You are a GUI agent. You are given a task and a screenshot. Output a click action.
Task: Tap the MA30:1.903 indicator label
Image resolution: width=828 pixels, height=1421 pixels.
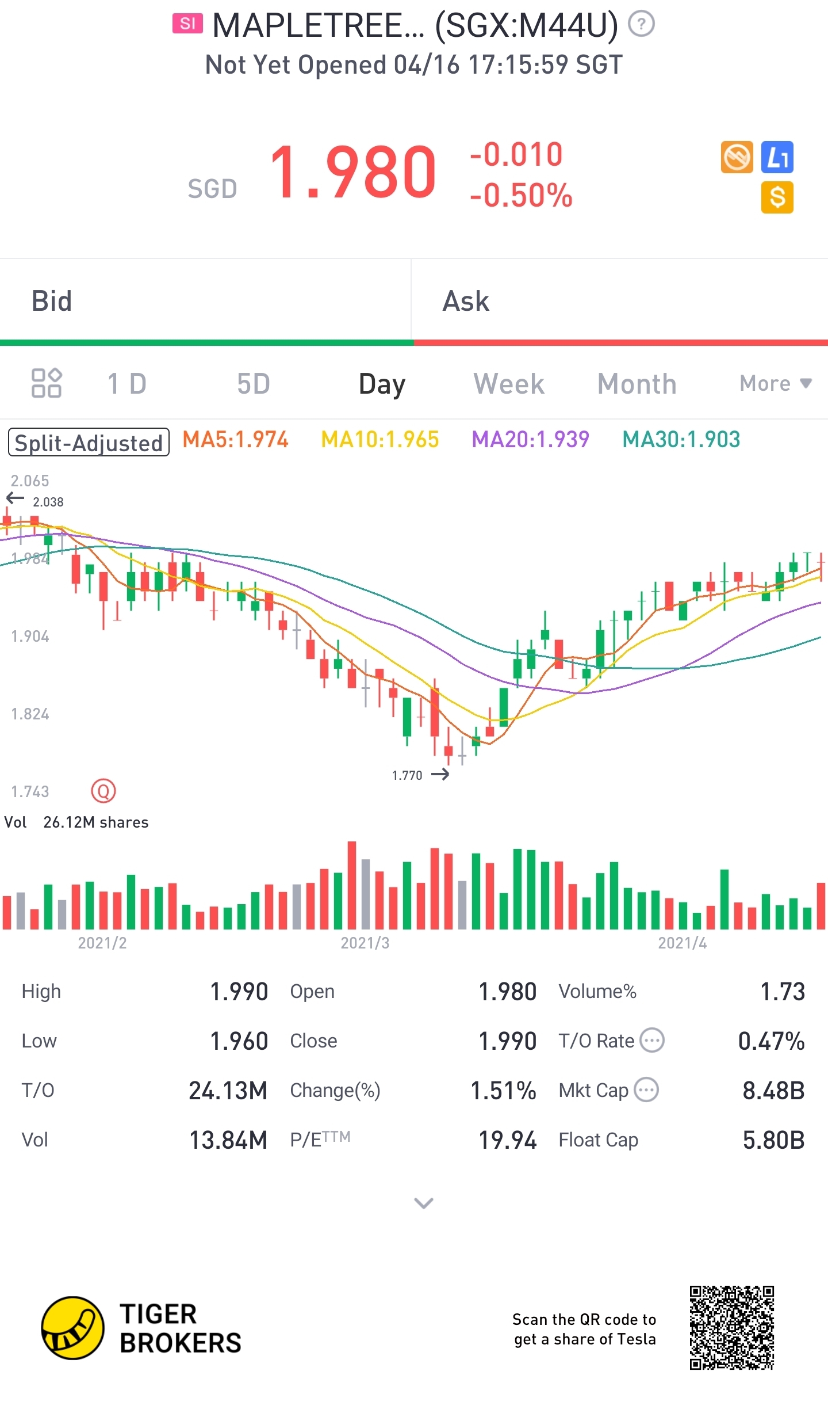coord(681,440)
